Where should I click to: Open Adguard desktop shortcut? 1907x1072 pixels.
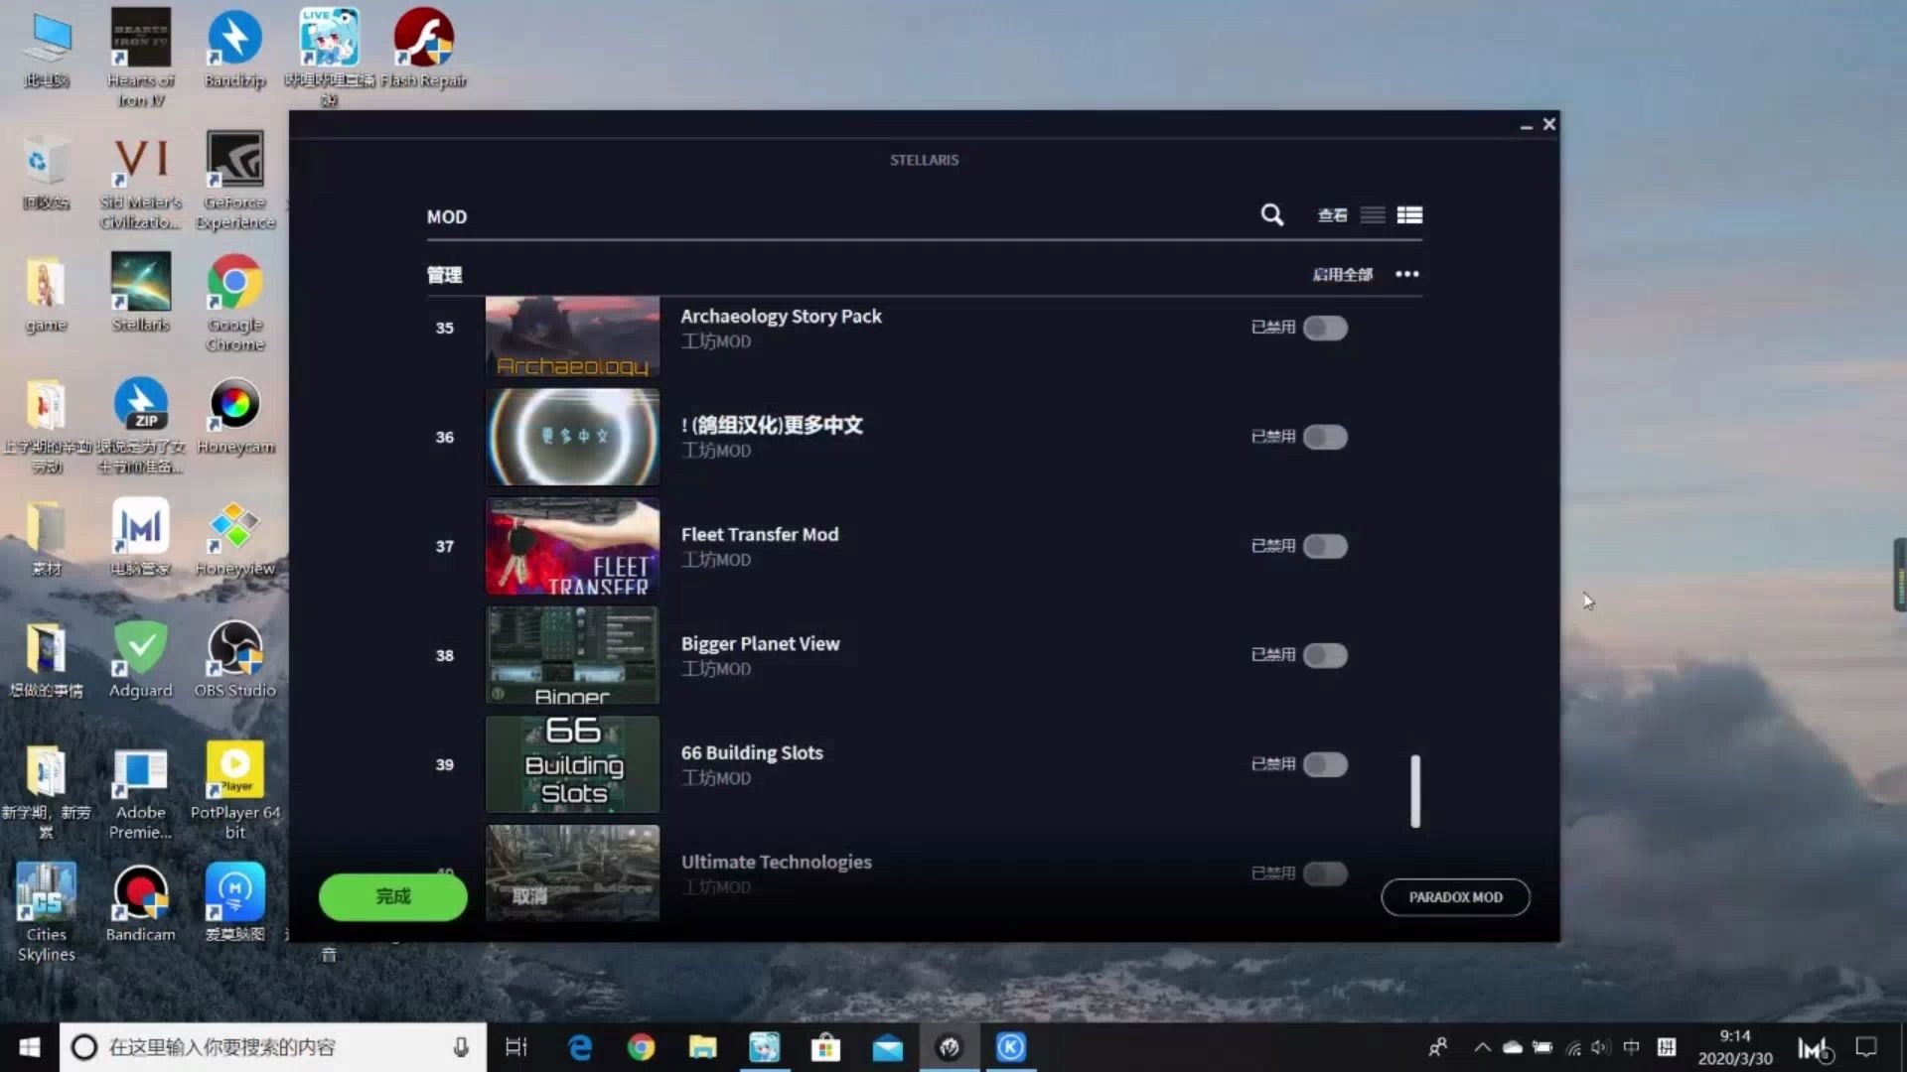click(140, 659)
